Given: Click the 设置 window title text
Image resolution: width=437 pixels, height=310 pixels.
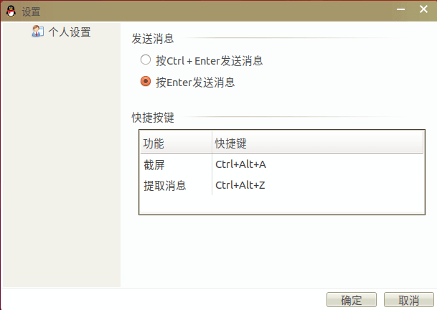Looking at the screenshot, I should [31, 11].
